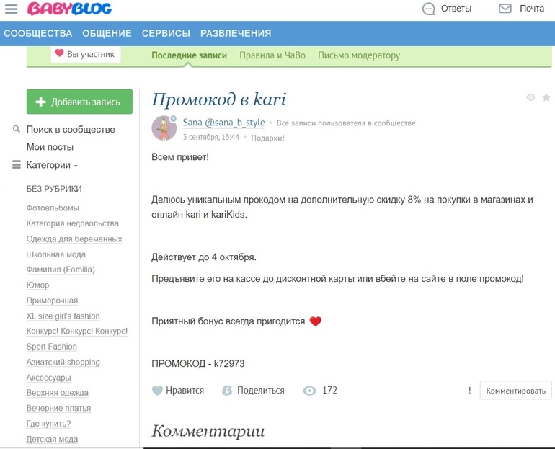Click the Ответы text link
Image resolution: width=555 pixels, height=449 pixels.
point(456,9)
